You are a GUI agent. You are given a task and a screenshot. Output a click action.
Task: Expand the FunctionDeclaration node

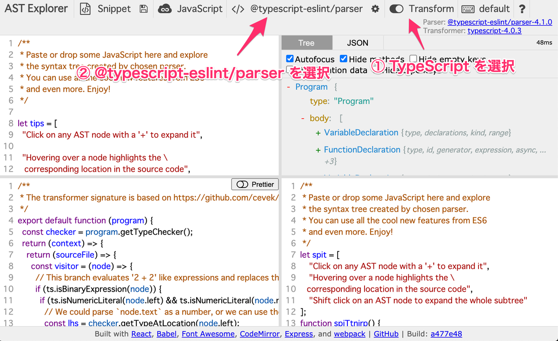(318, 150)
